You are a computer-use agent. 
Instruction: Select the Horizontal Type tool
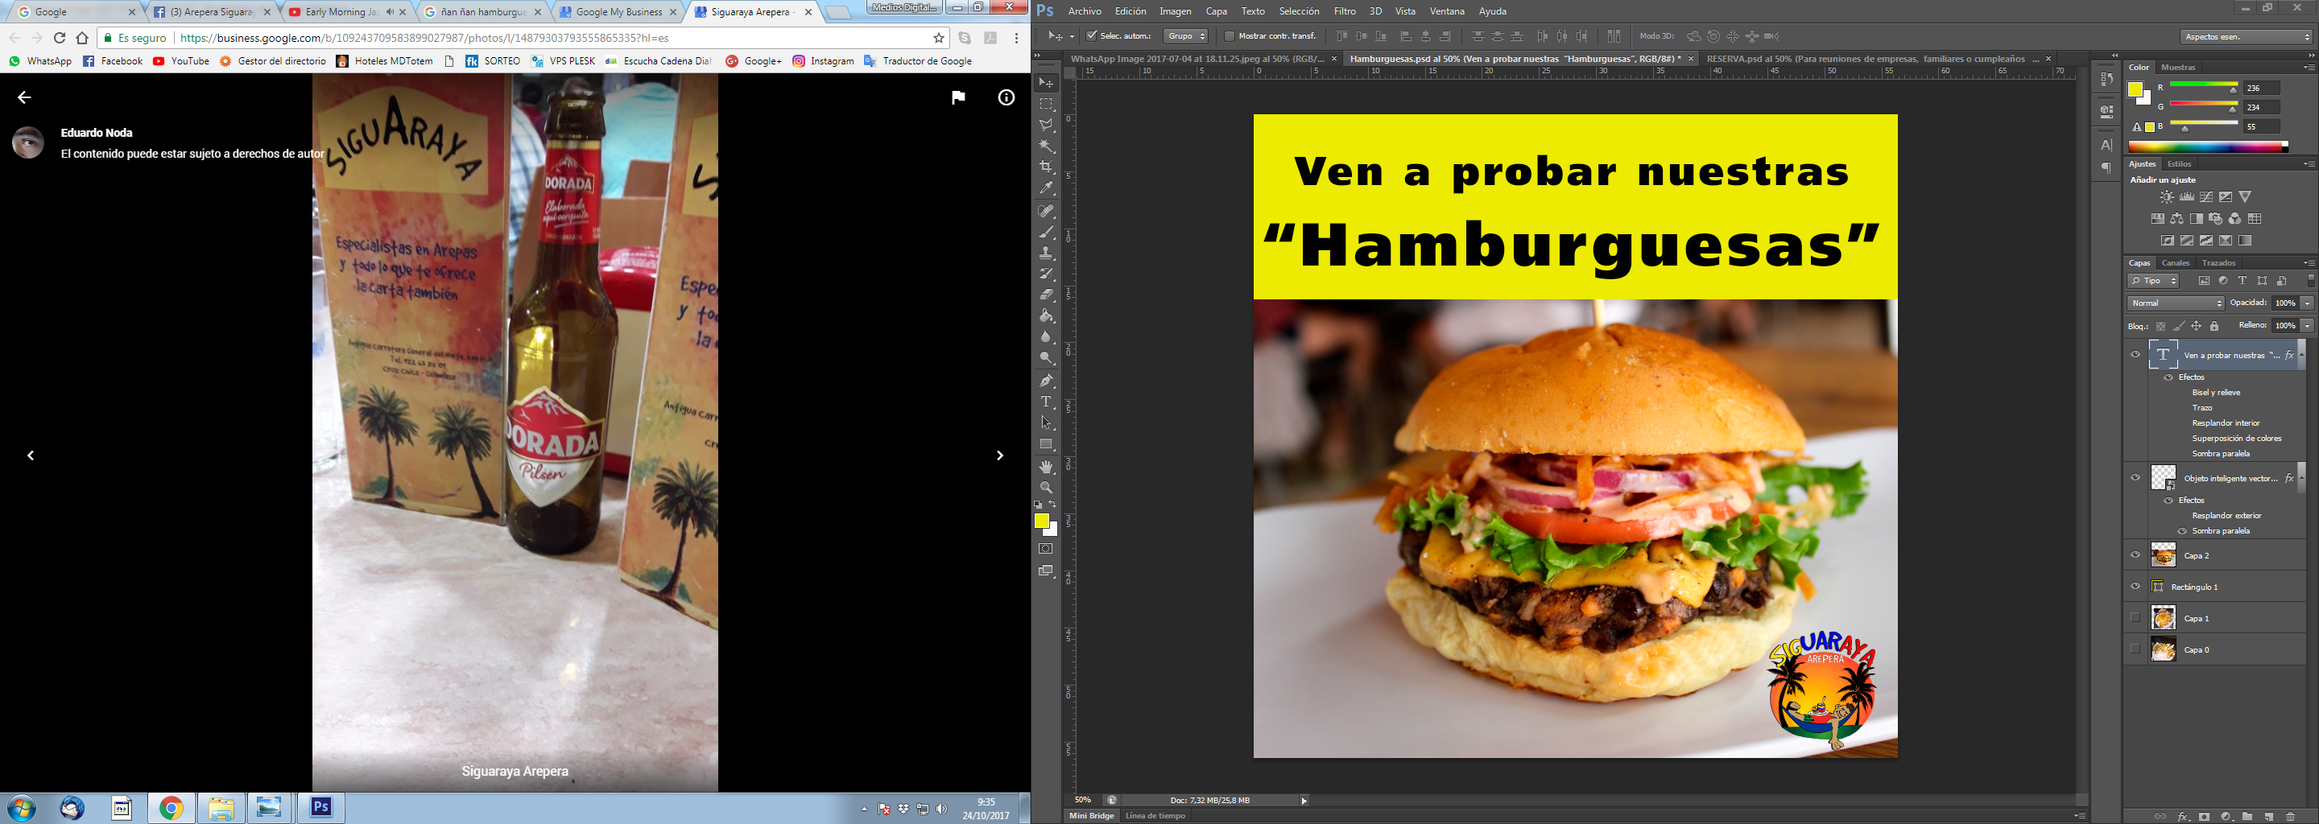point(1046,402)
